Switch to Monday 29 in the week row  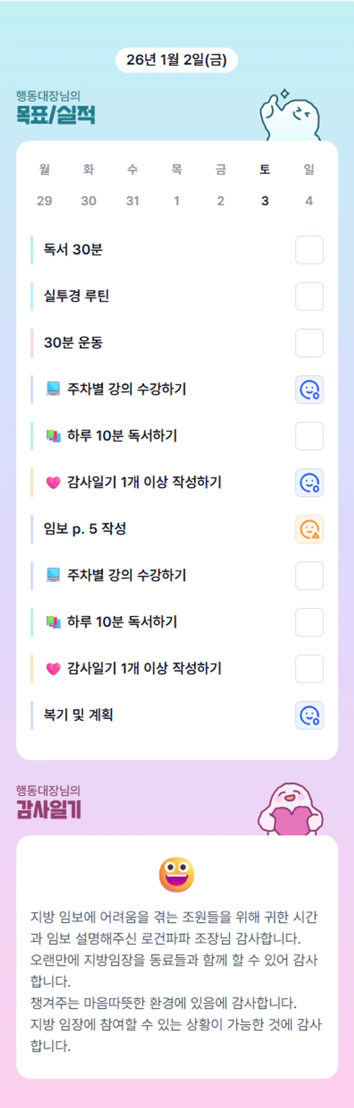[45, 201]
